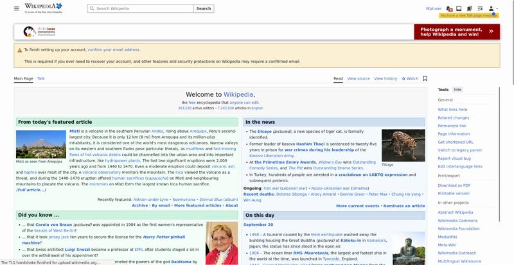Open the Arequipa link
The width and height of the screenshot is (514, 265).
click(198, 132)
